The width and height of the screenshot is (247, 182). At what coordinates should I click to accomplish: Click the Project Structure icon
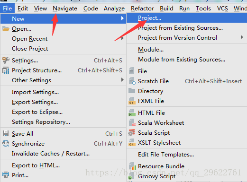pyautogui.click(x=6, y=70)
